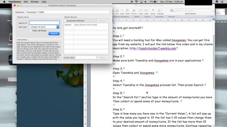
Task: Click the AirPlay display icon in menu bar
Action: (141, 2)
